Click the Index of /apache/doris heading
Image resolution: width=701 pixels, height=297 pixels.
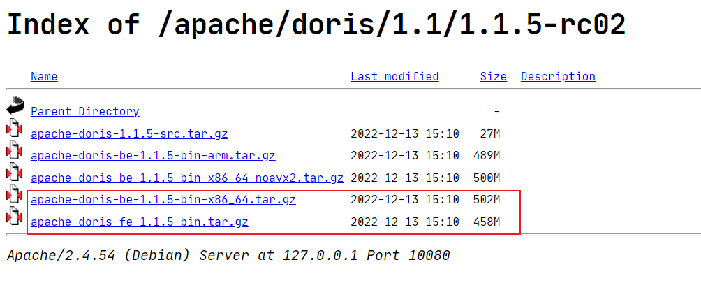pos(316,24)
